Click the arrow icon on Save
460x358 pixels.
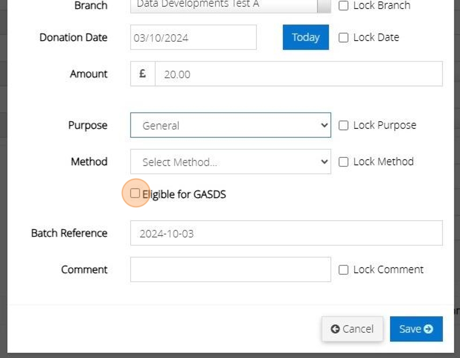click(428, 329)
